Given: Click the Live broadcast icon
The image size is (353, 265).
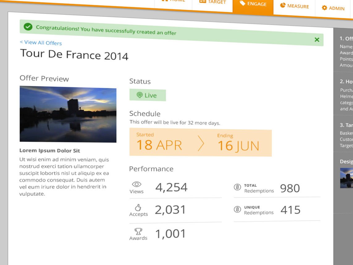Looking at the screenshot, I should (140, 95).
